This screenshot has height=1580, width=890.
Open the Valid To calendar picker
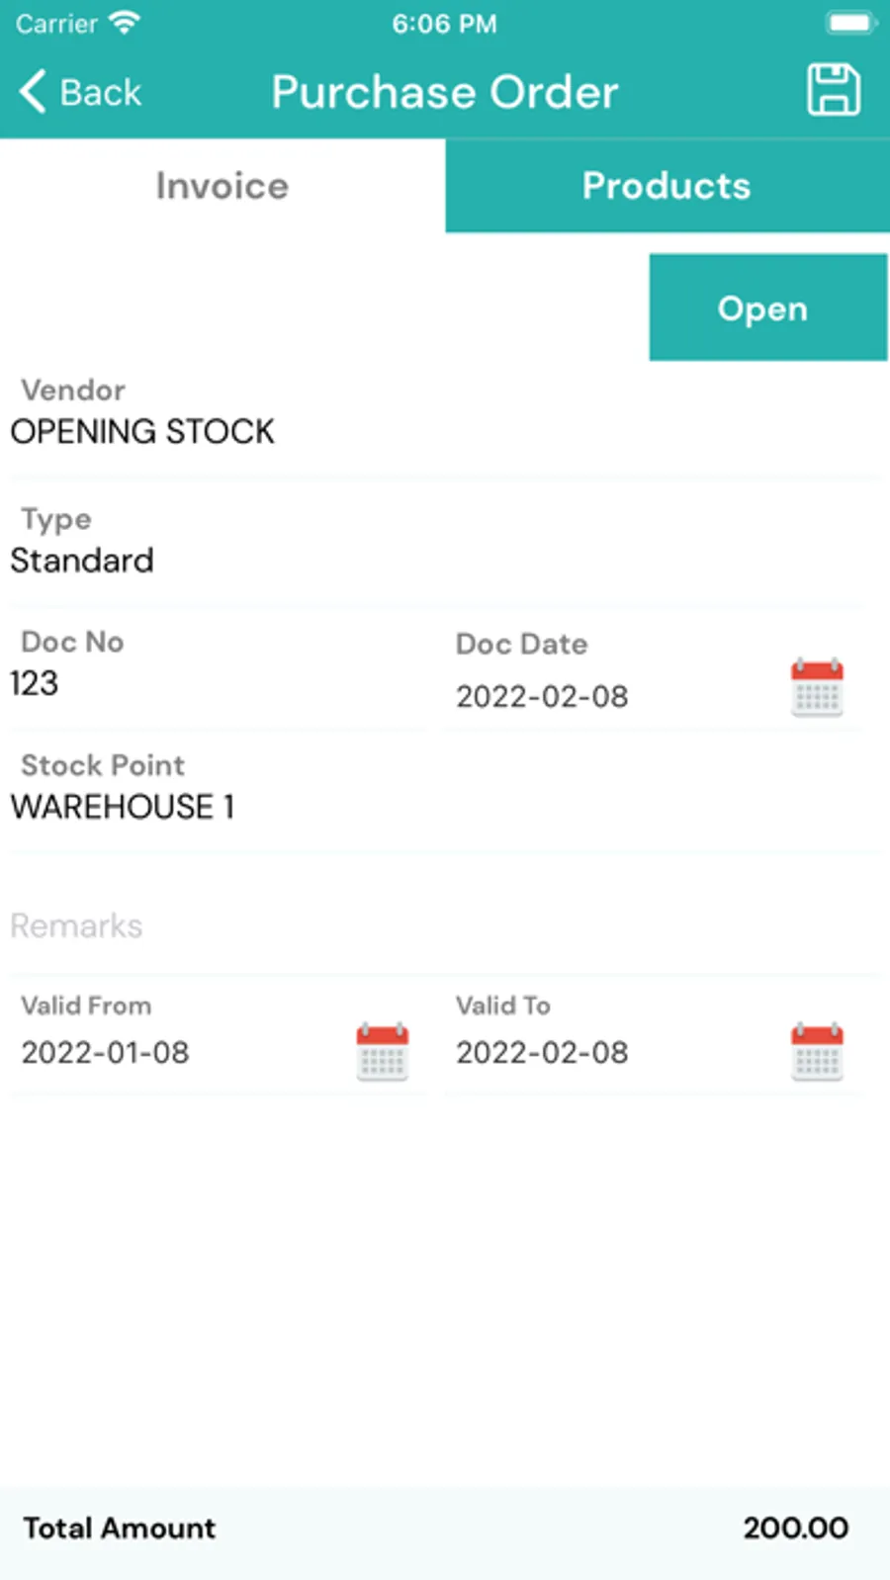pyautogui.click(x=817, y=1051)
